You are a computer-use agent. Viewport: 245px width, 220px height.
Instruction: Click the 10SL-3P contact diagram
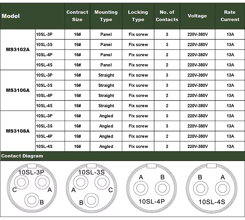[x=32, y=188]
